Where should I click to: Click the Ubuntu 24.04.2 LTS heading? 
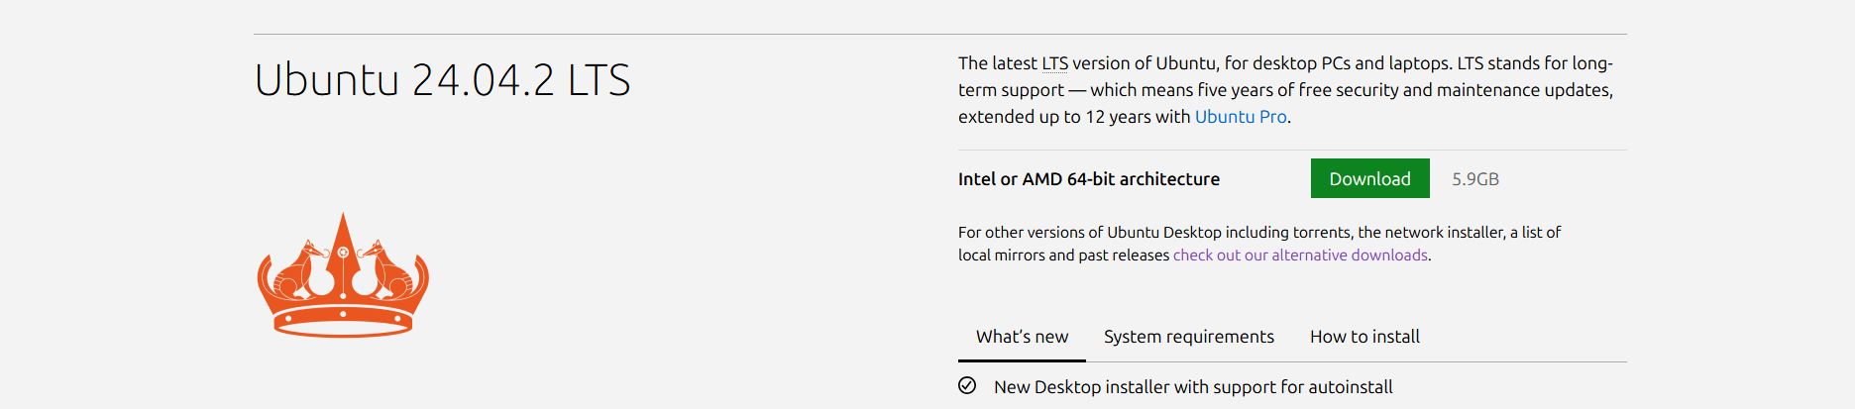tap(442, 80)
